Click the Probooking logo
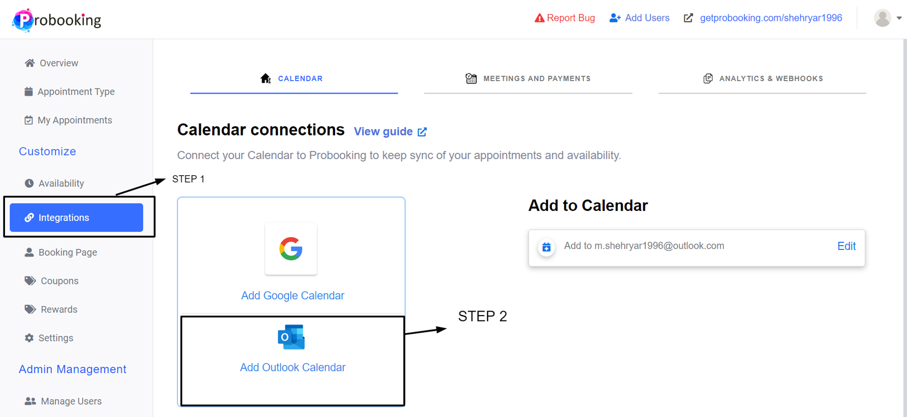Screen dimensions: 907x417 click(57, 19)
